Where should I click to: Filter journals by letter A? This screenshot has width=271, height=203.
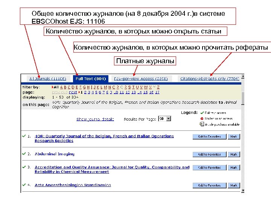pyautogui.click(x=61, y=87)
